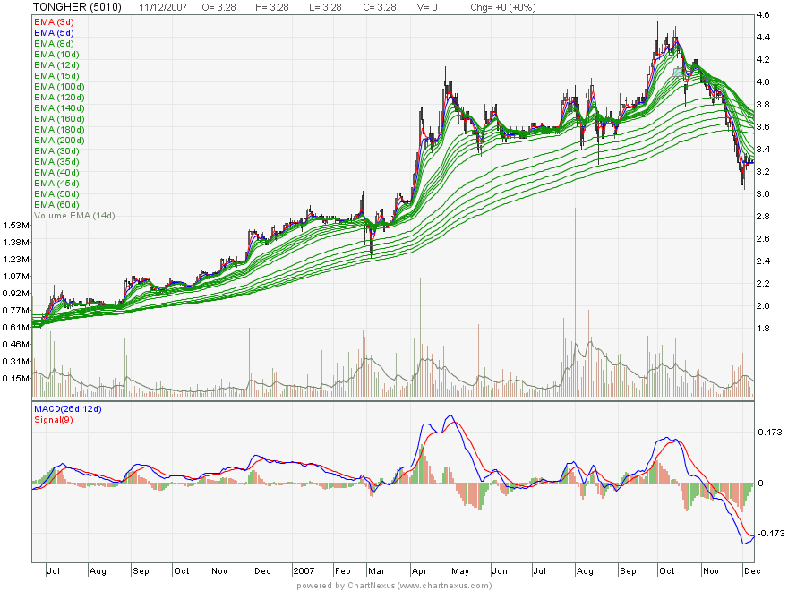Select the -0.173 MACD axis label

click(769, 534)
